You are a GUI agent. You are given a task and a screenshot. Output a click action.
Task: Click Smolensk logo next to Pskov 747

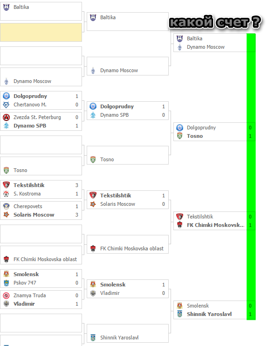pyautogui.click(x=7, y=274)
